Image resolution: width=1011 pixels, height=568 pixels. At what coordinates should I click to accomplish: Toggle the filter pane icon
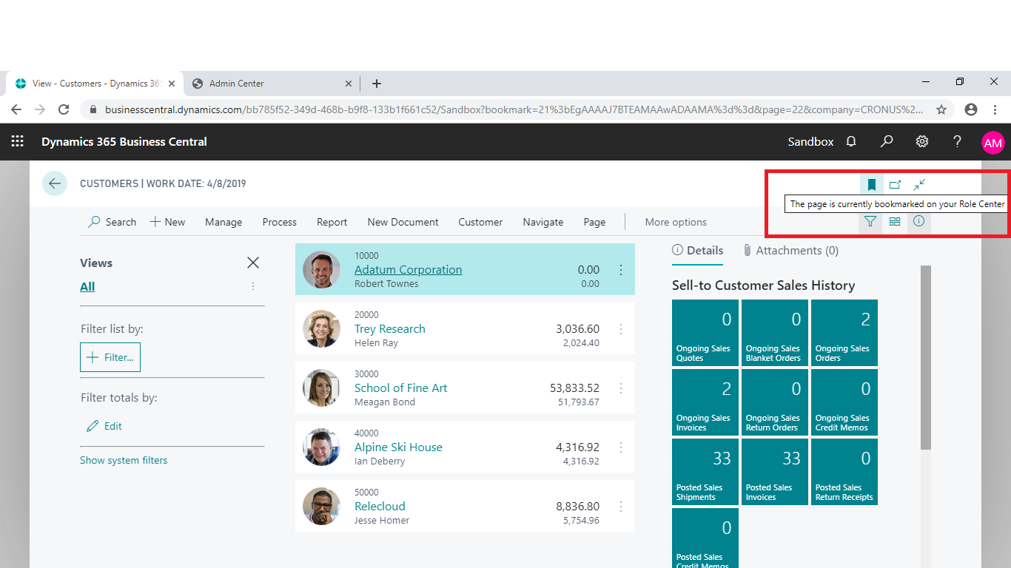pos(870,221)
